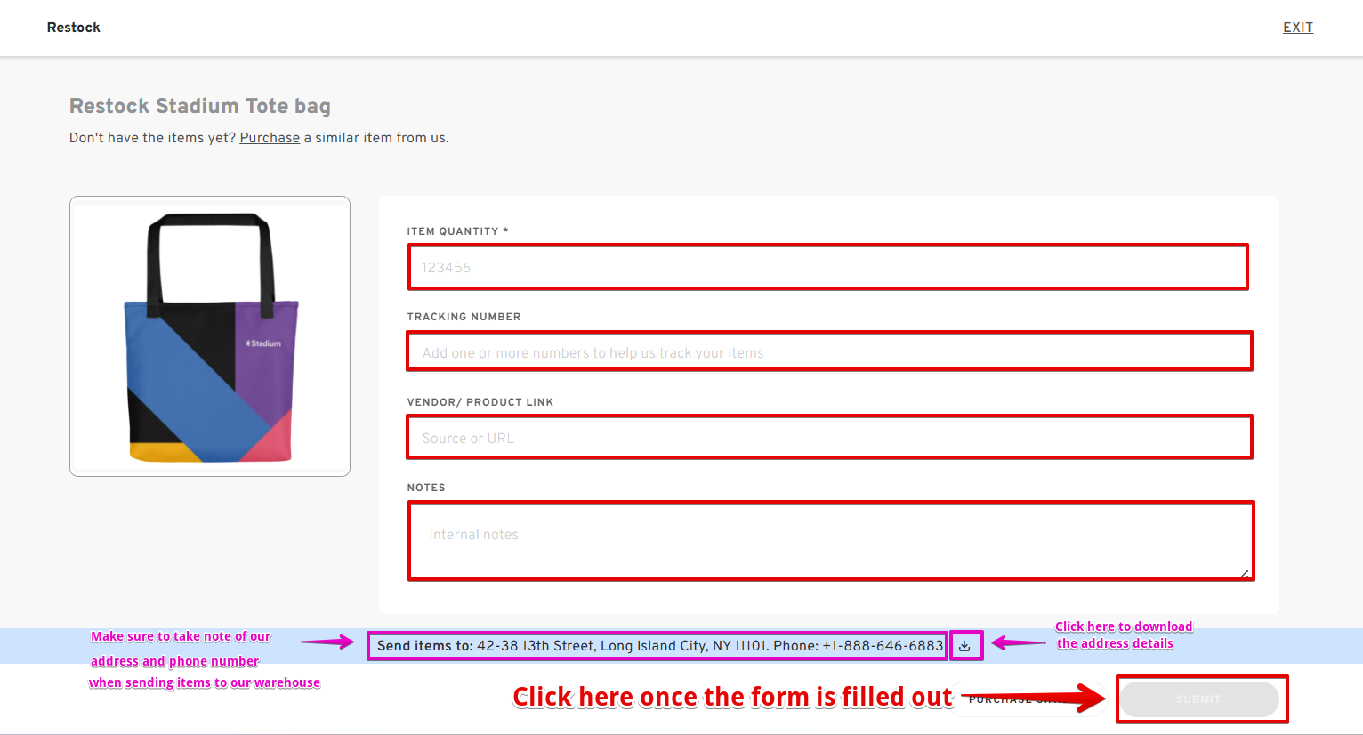Click the EXIT link
Screen dimensions: 1363x735
pos(1297,28)
